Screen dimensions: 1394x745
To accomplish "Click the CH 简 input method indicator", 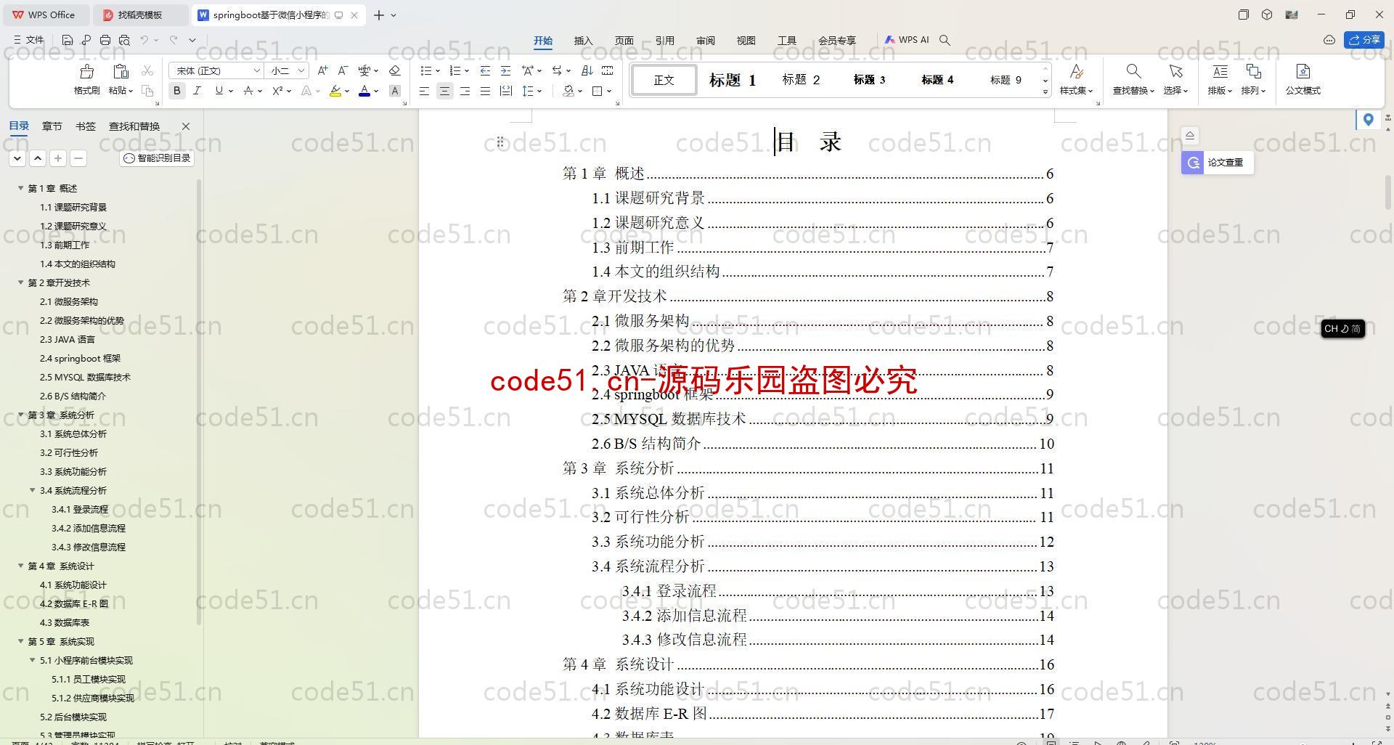I will [1342, 329].
